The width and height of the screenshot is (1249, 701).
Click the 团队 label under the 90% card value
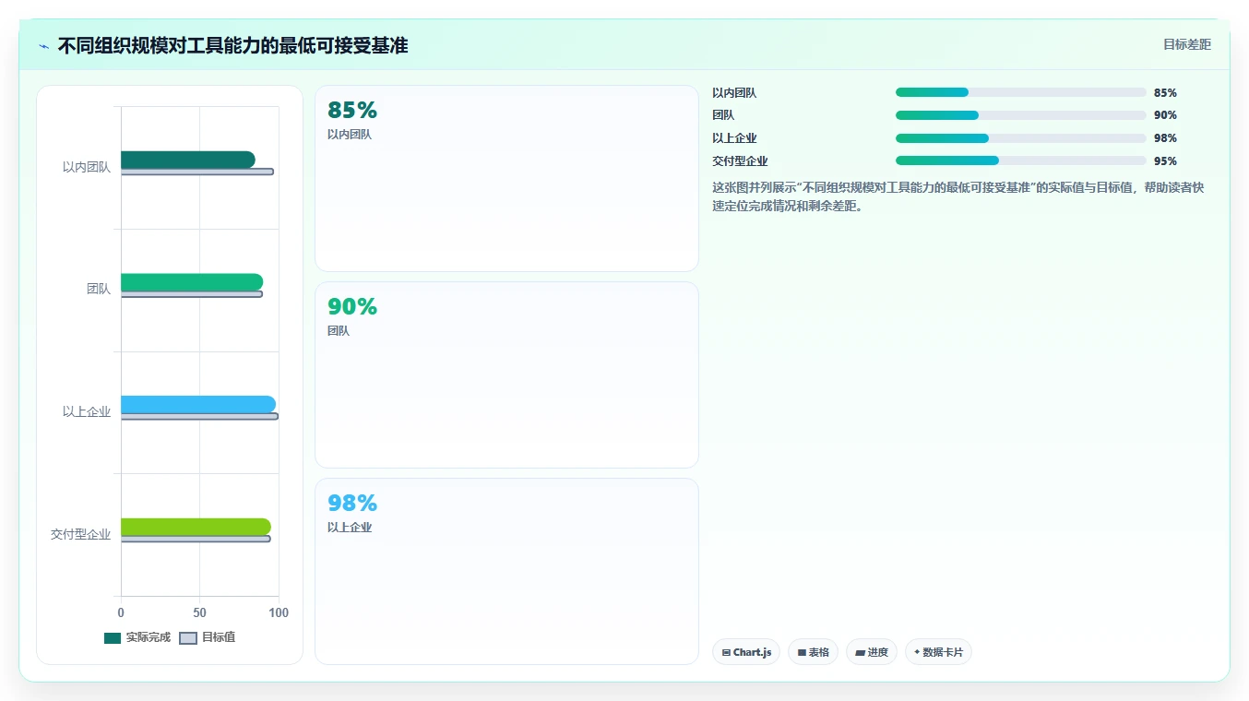pyautogui.click(x=339, y=331)
